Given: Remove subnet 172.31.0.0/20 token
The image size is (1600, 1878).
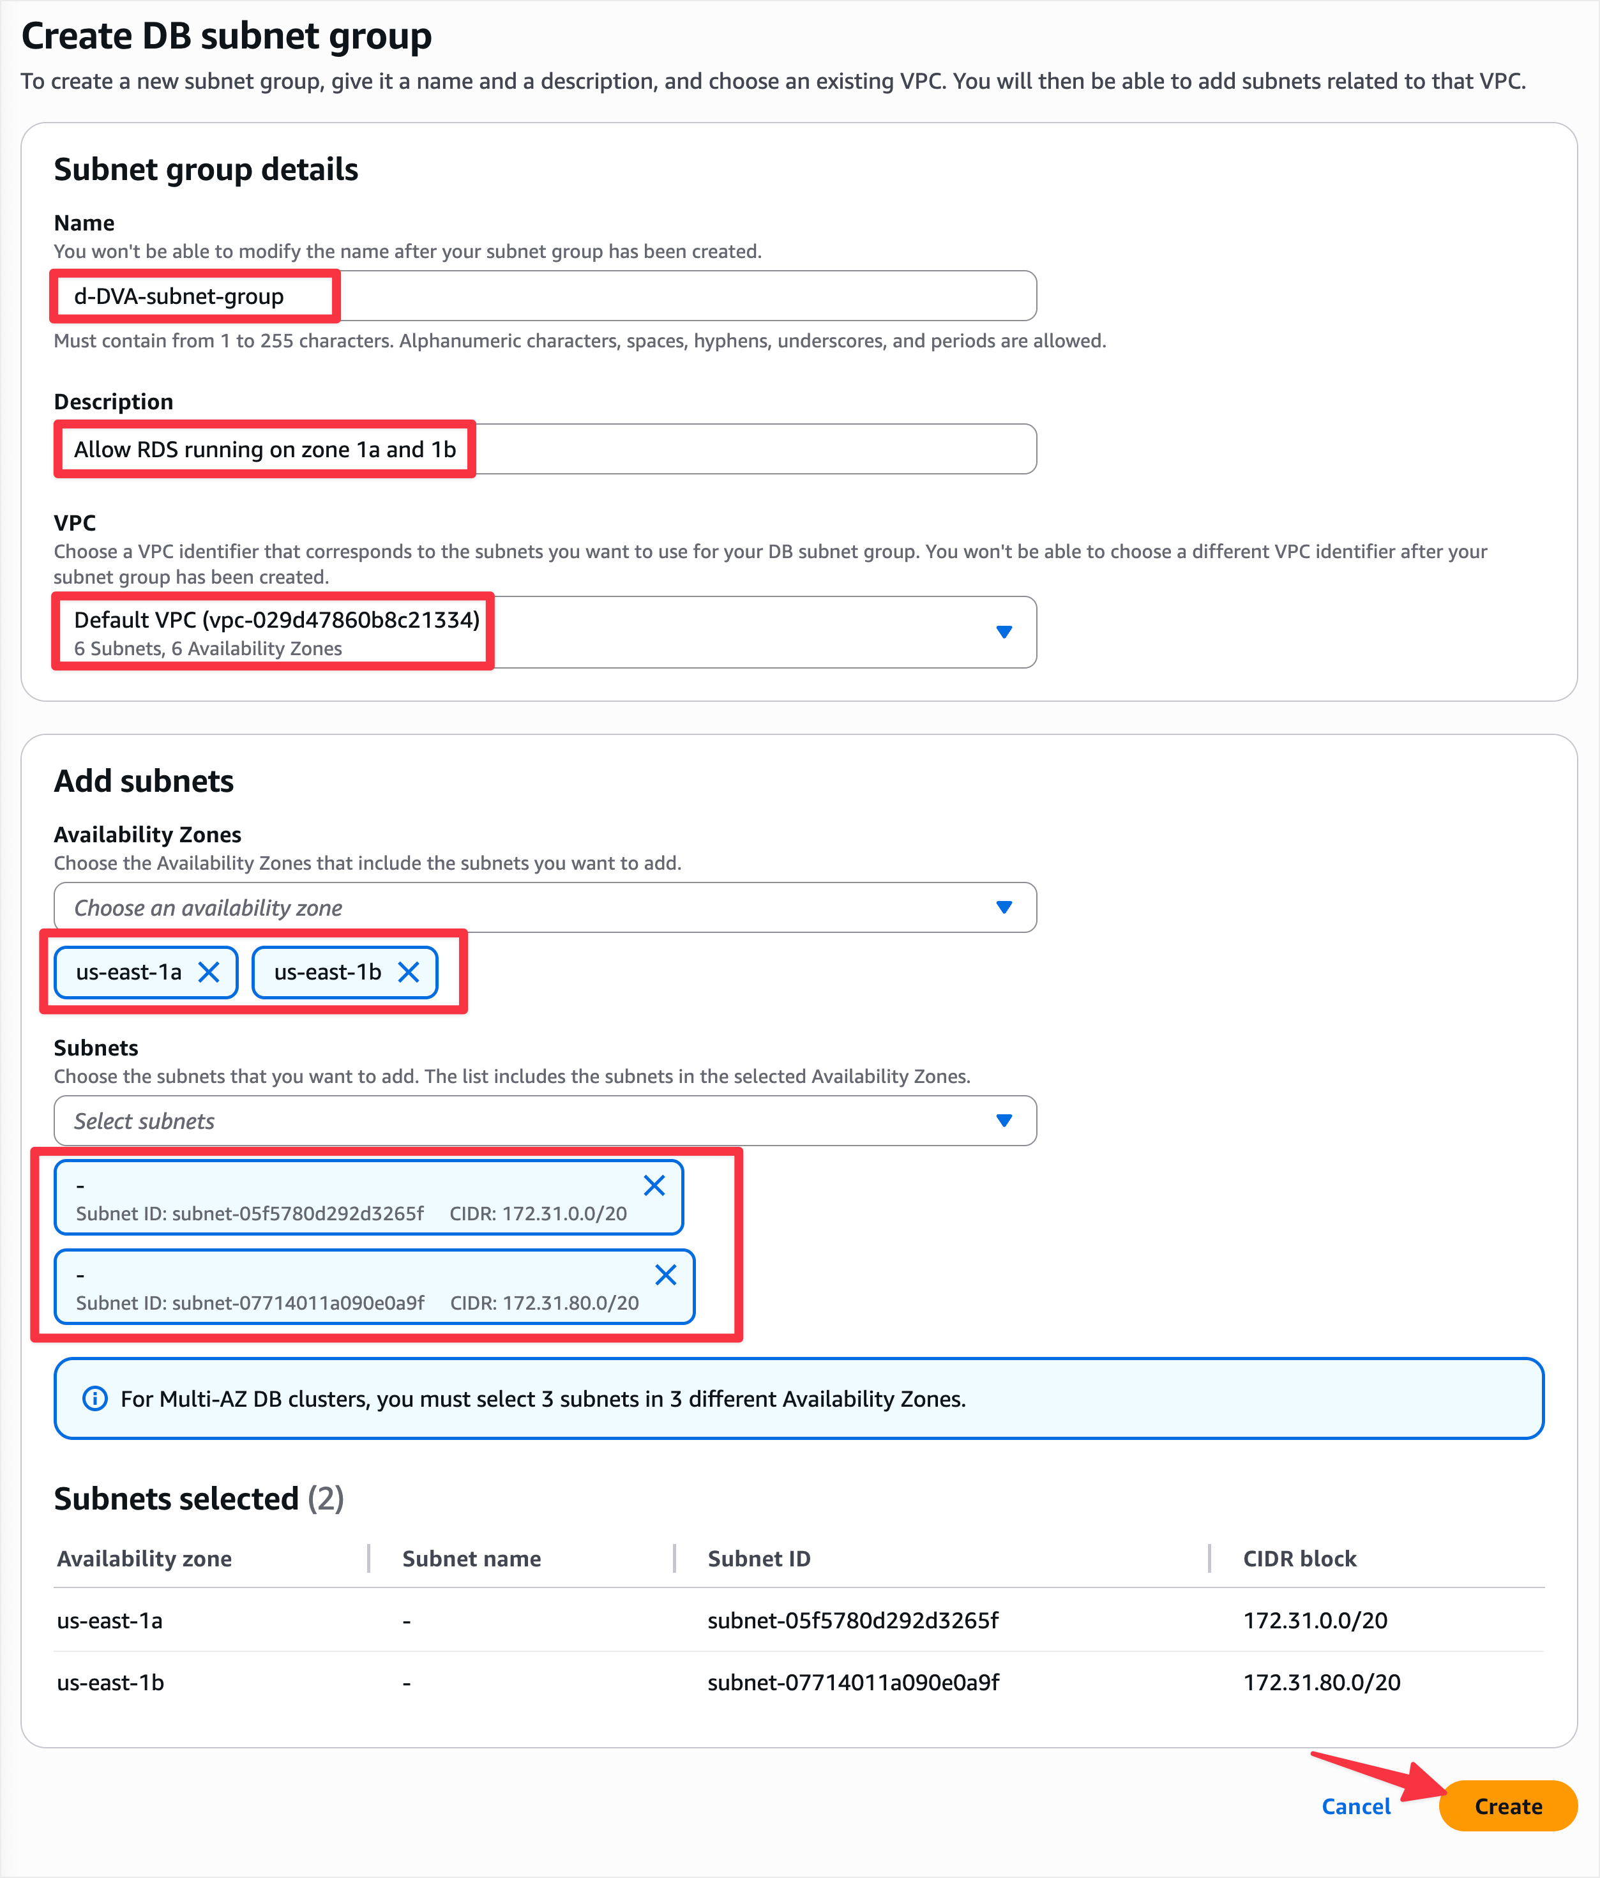Looking at the screenshot, I should tap(654, 1185).
